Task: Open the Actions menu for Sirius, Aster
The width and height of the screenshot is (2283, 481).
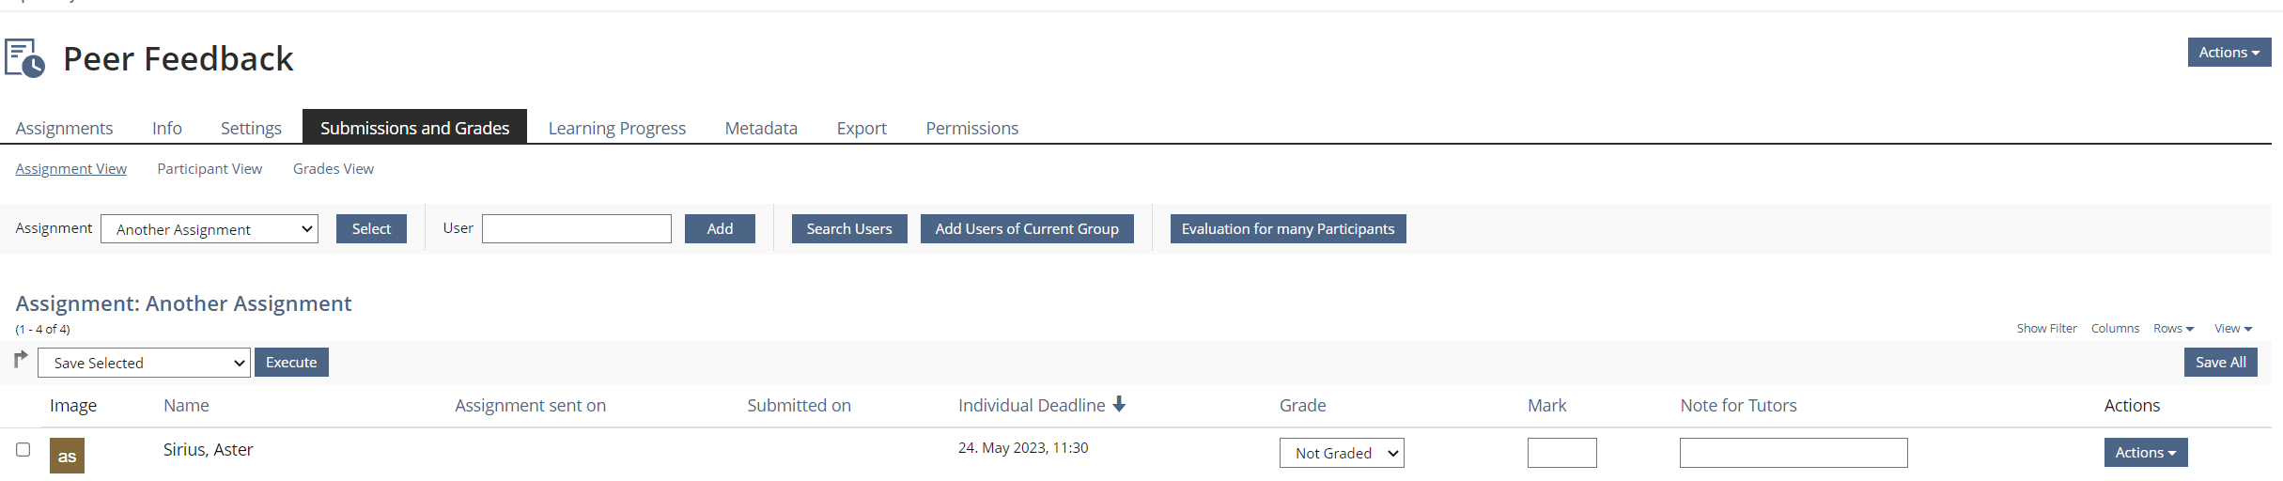Action: [x=2145, y=453]
